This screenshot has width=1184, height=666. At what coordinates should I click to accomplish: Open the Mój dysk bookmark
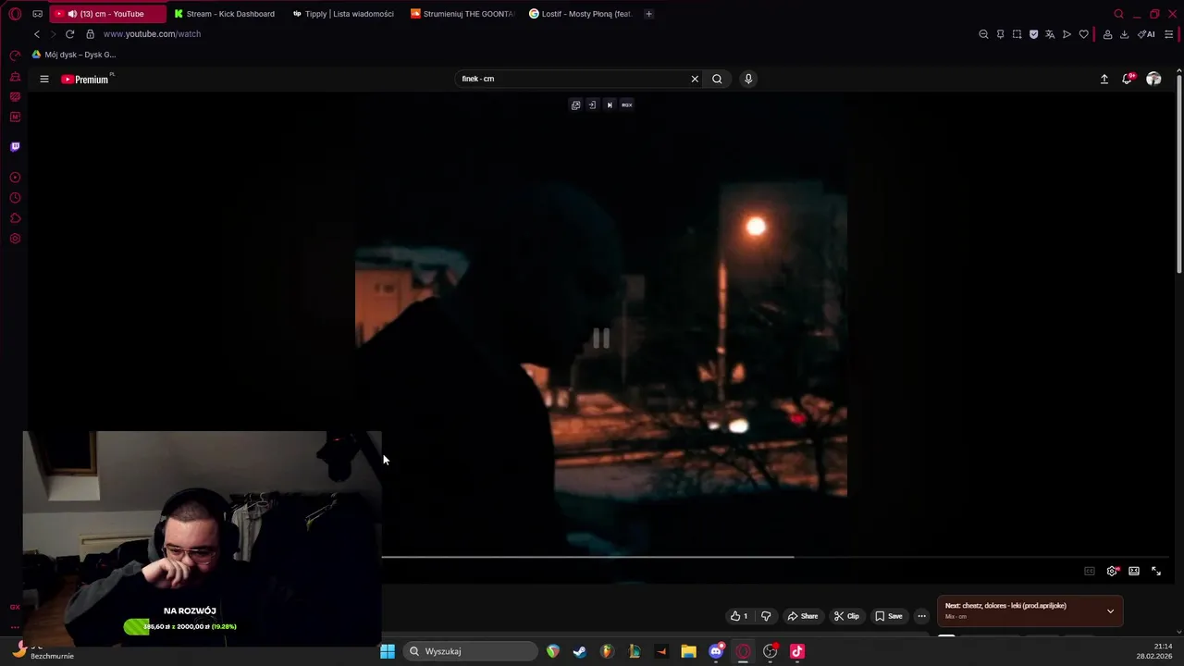(x=74, y=55)
